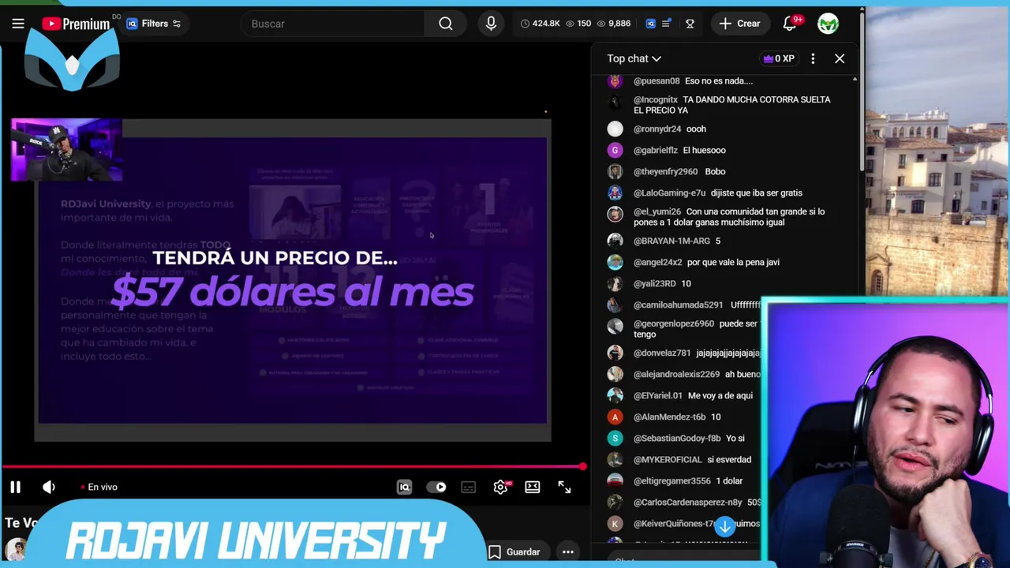1010x568 pixels.
Task: Click the red A avatar of @AlanMendez-t6b
Action: [x=615, y=417]
